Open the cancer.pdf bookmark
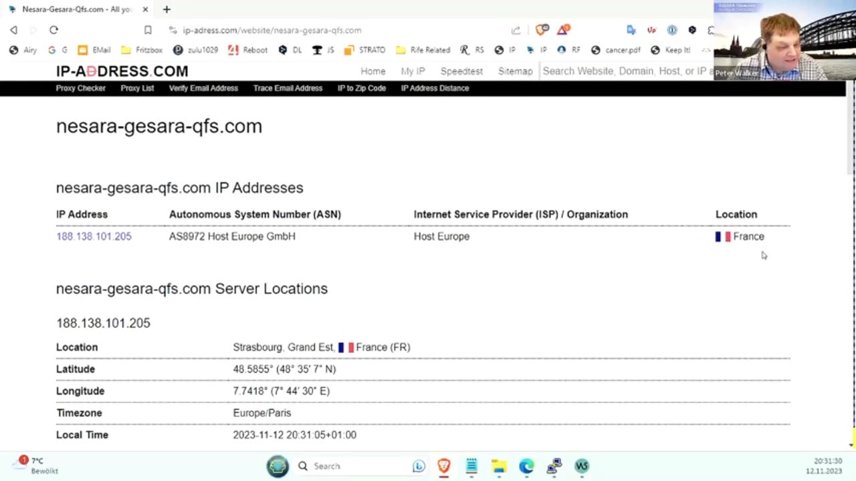 point(615,50)
